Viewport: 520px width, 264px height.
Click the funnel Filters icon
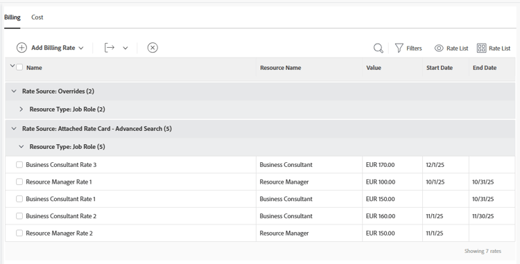pos(399,48)
